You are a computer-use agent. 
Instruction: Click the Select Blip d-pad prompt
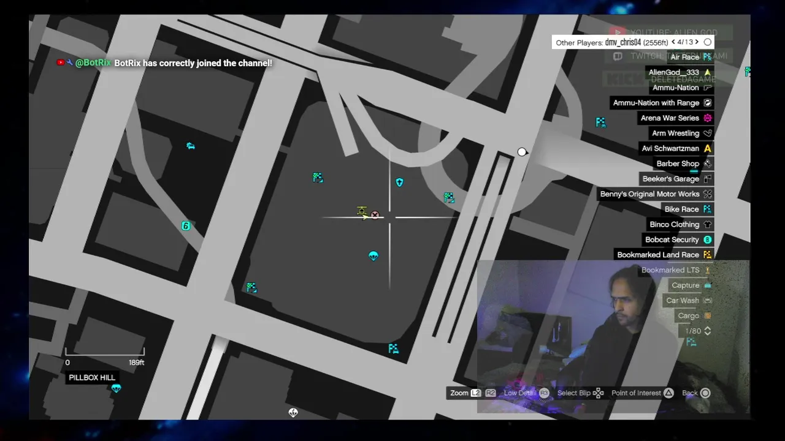pos(599,393)
